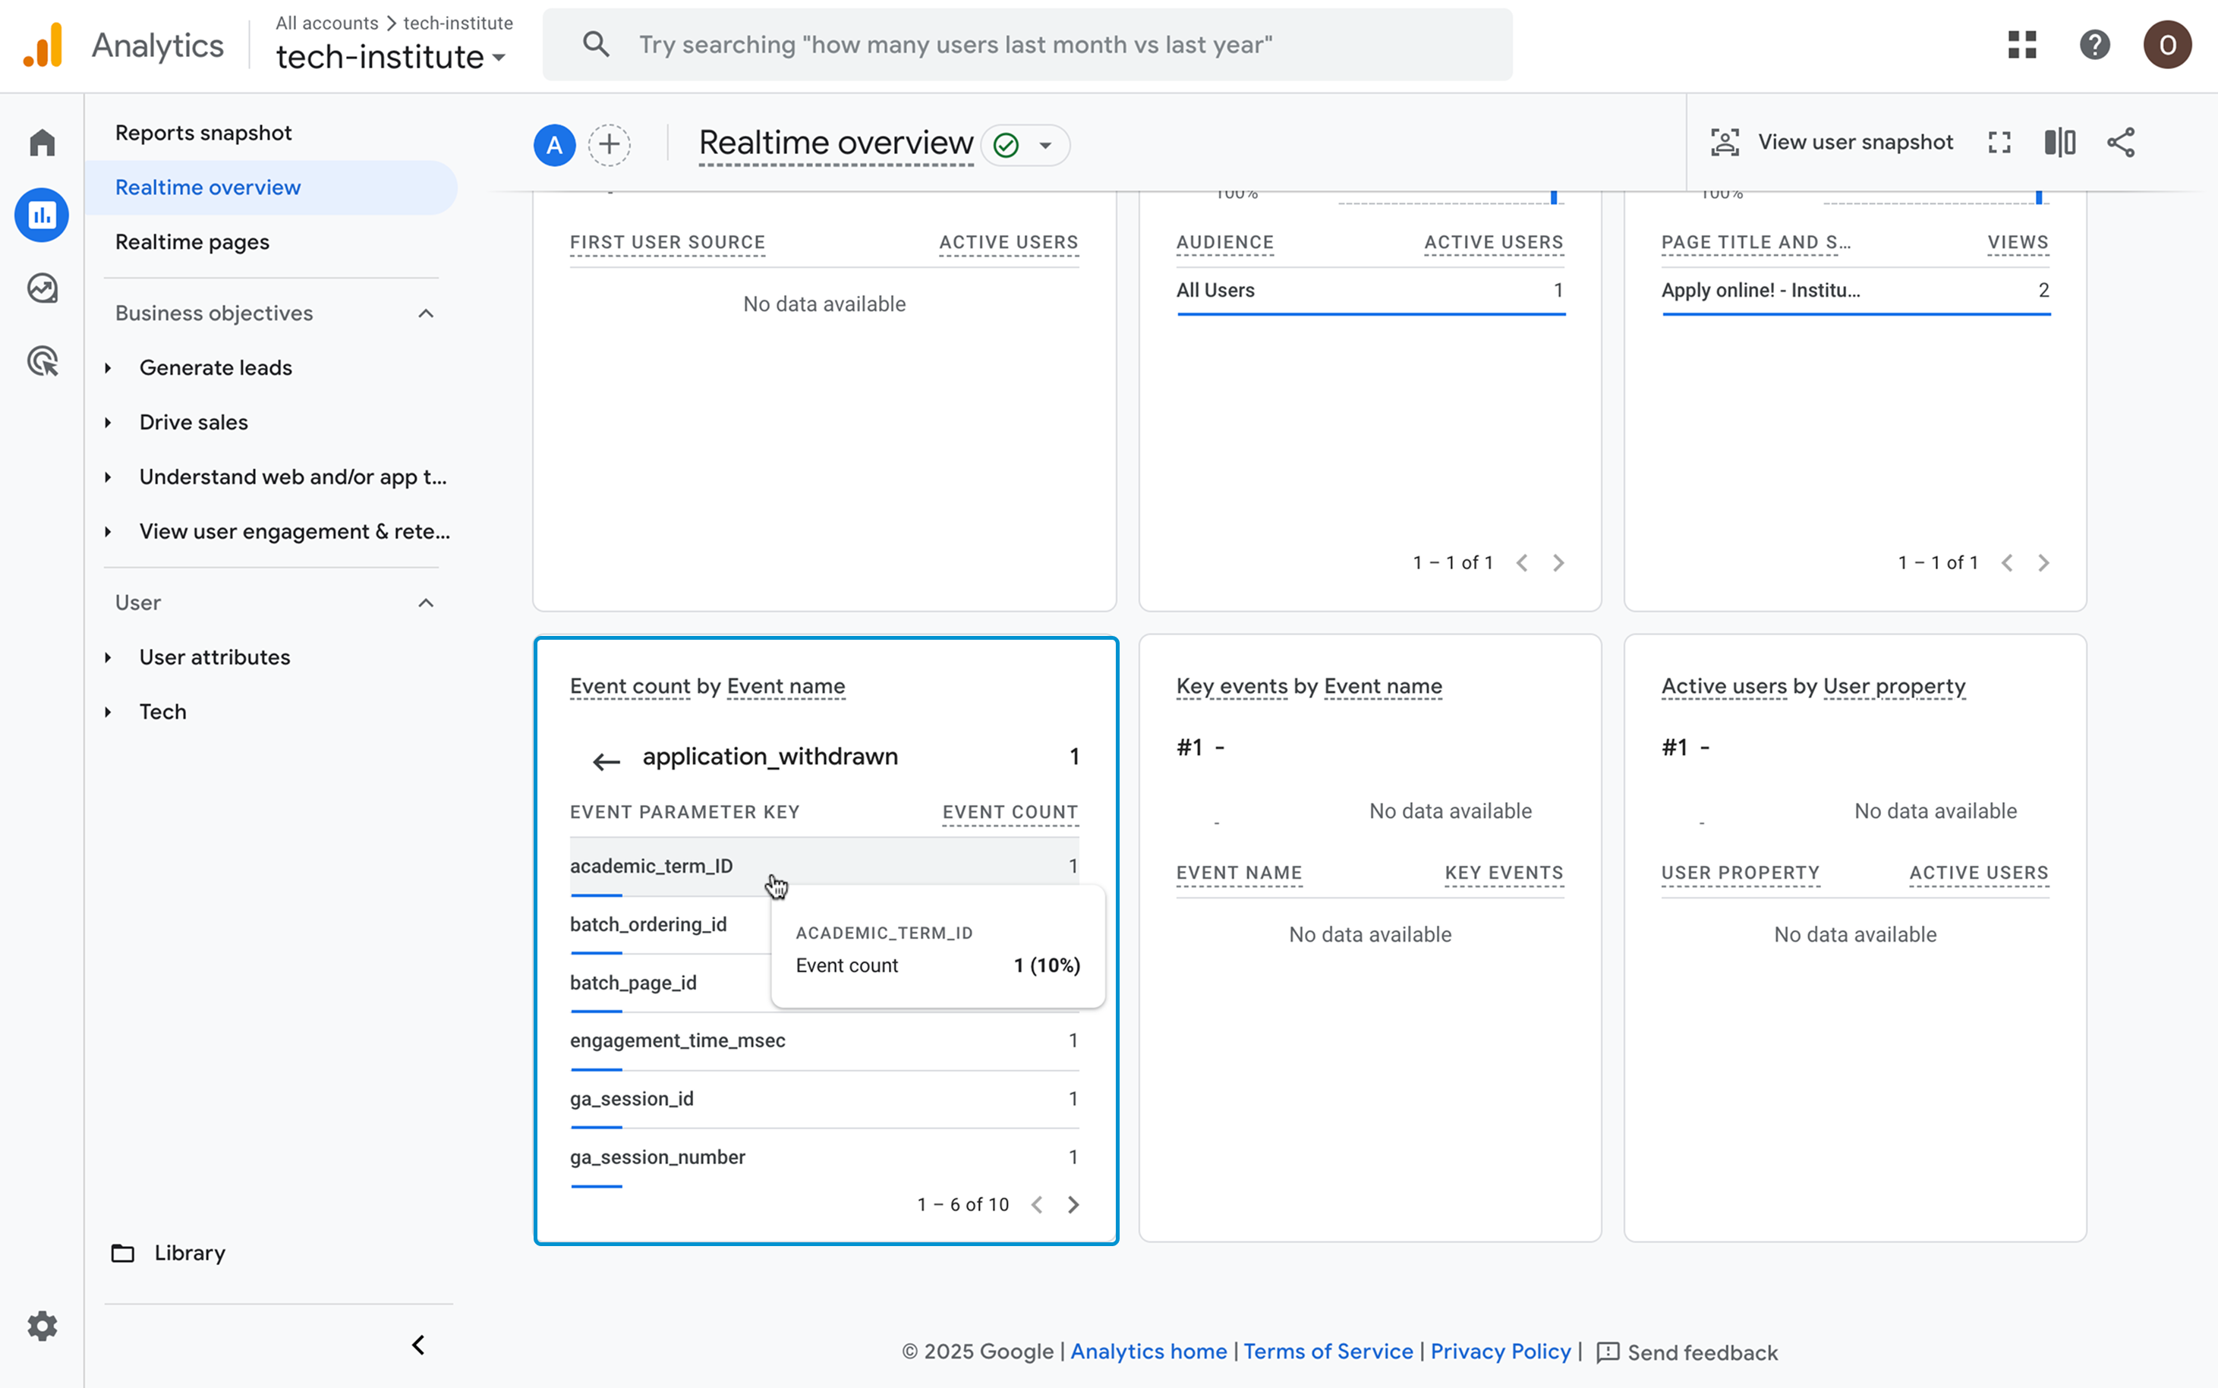Open Realtime pages
Viewport: 2218px width, 1388px height.
pos(192,242)
